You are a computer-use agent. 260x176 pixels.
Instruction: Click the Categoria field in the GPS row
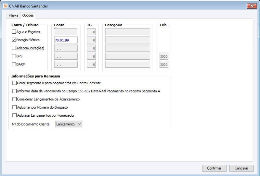[x=127, y=56]
